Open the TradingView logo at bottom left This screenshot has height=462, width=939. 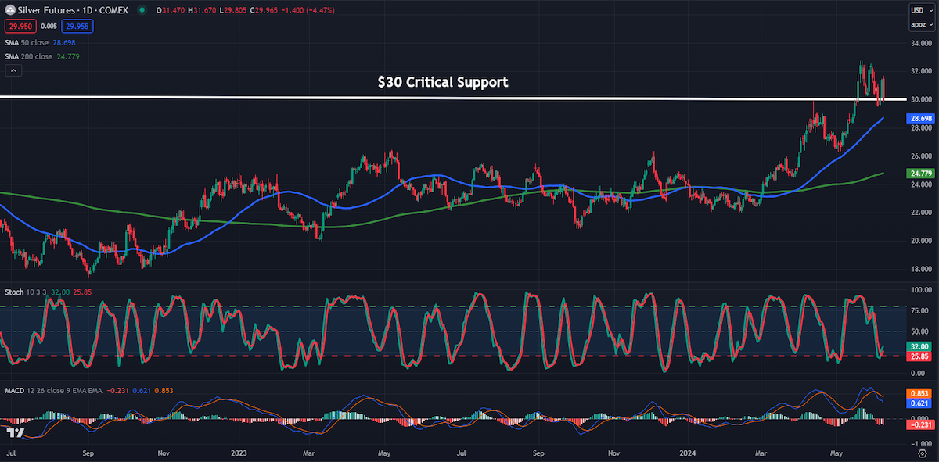click(13, 433)
